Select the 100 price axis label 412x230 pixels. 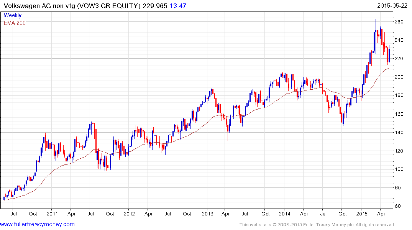coord(399,169)
